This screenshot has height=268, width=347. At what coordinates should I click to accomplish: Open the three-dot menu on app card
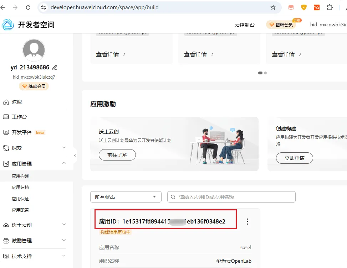(x=247, y=222)
